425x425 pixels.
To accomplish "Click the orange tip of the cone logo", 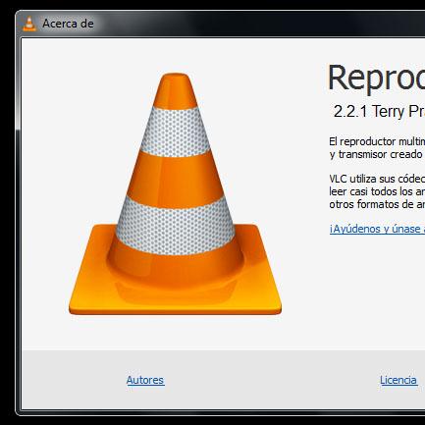I will point(176,91).
